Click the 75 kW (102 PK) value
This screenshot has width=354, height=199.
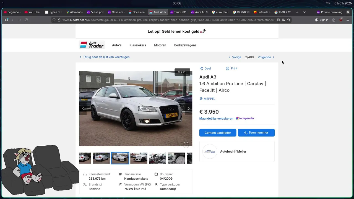point(135,189)
